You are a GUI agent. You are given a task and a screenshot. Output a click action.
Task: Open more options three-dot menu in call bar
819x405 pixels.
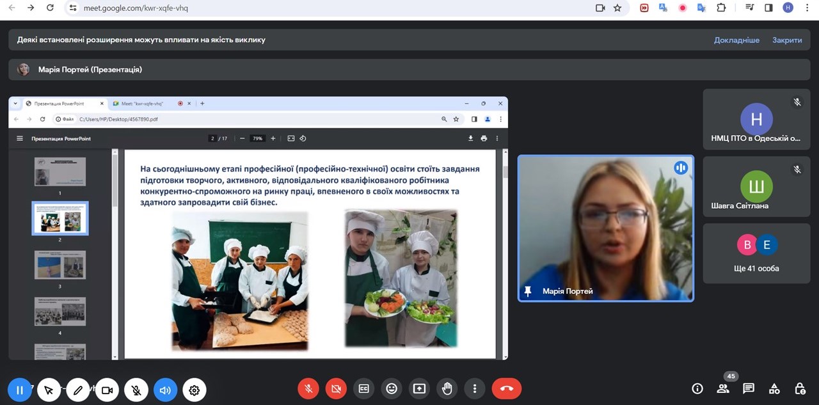474,389
